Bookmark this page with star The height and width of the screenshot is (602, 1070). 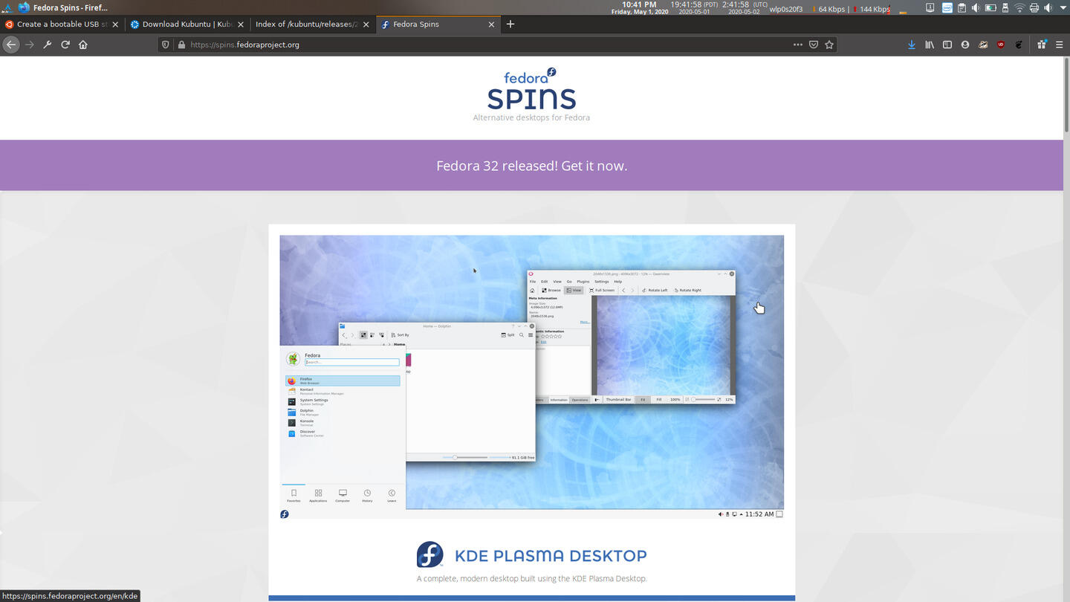pos(829,45)
